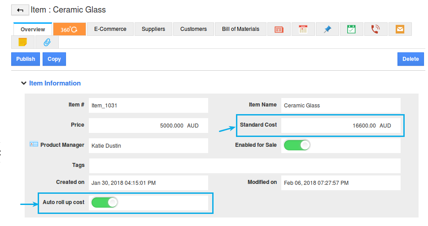Go to the Suppliers tab
This screenshot has width=428, height=226.
(x=153, y=29)
